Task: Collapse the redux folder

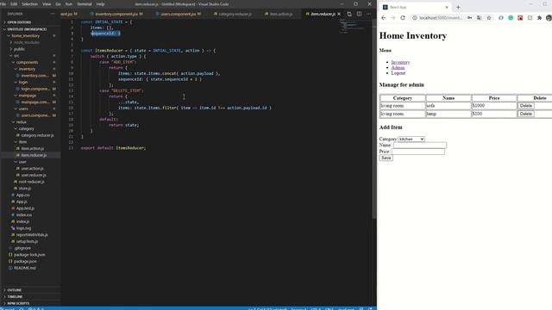Action: pyautogui.click(x=21, y=122)
